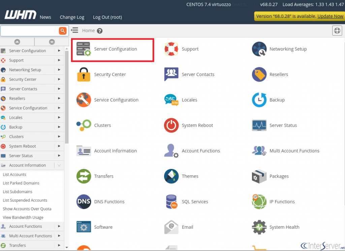This screenshot has height=251, width=345.
Task: Open Server Contacts icon in main grid
Action: click(171, 74)
